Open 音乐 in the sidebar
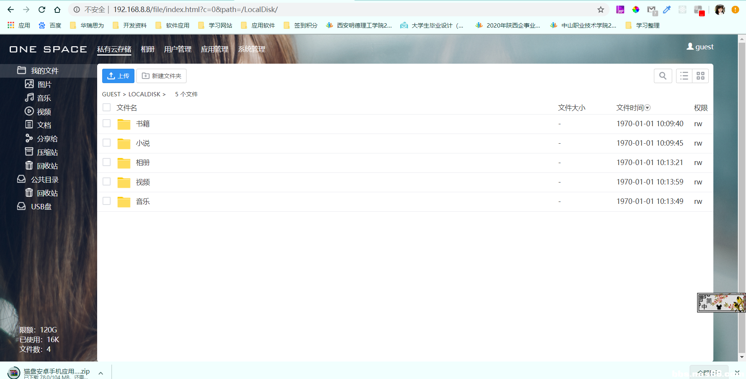This screenshot has width=746, height=379. pyautogui.click(x=38, y=98)
